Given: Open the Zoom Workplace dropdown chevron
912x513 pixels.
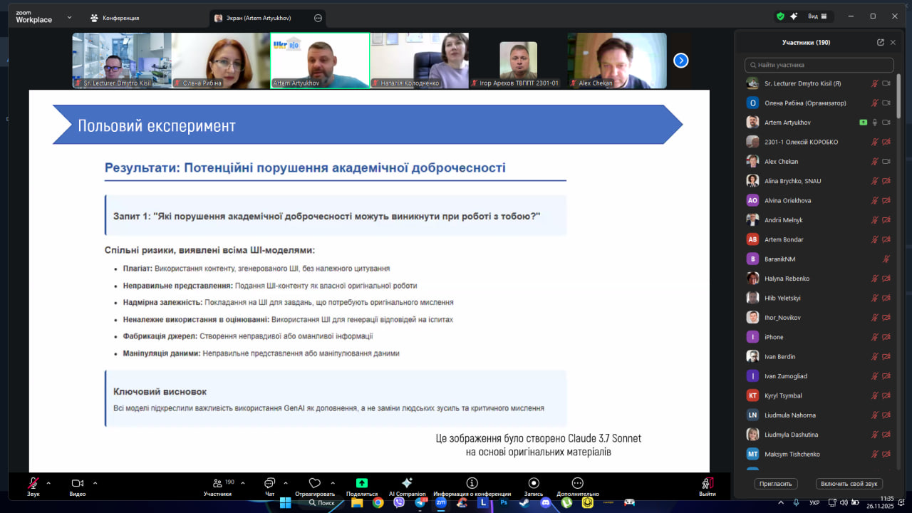Looking at the screenshot, I should click(69, 17).
